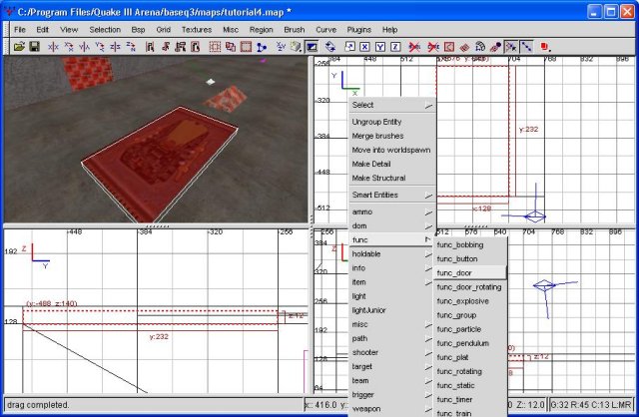
Task: Choose Merge brushes from context menu
Action: (x=391, y=136)
